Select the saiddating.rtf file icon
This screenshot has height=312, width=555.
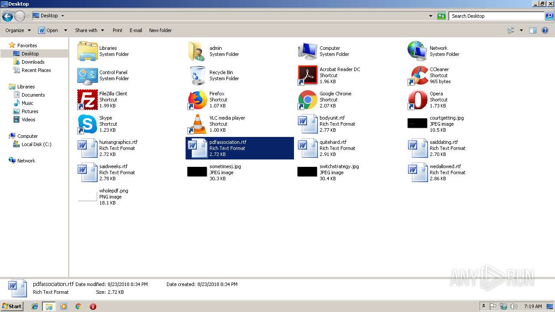(418, 148)
